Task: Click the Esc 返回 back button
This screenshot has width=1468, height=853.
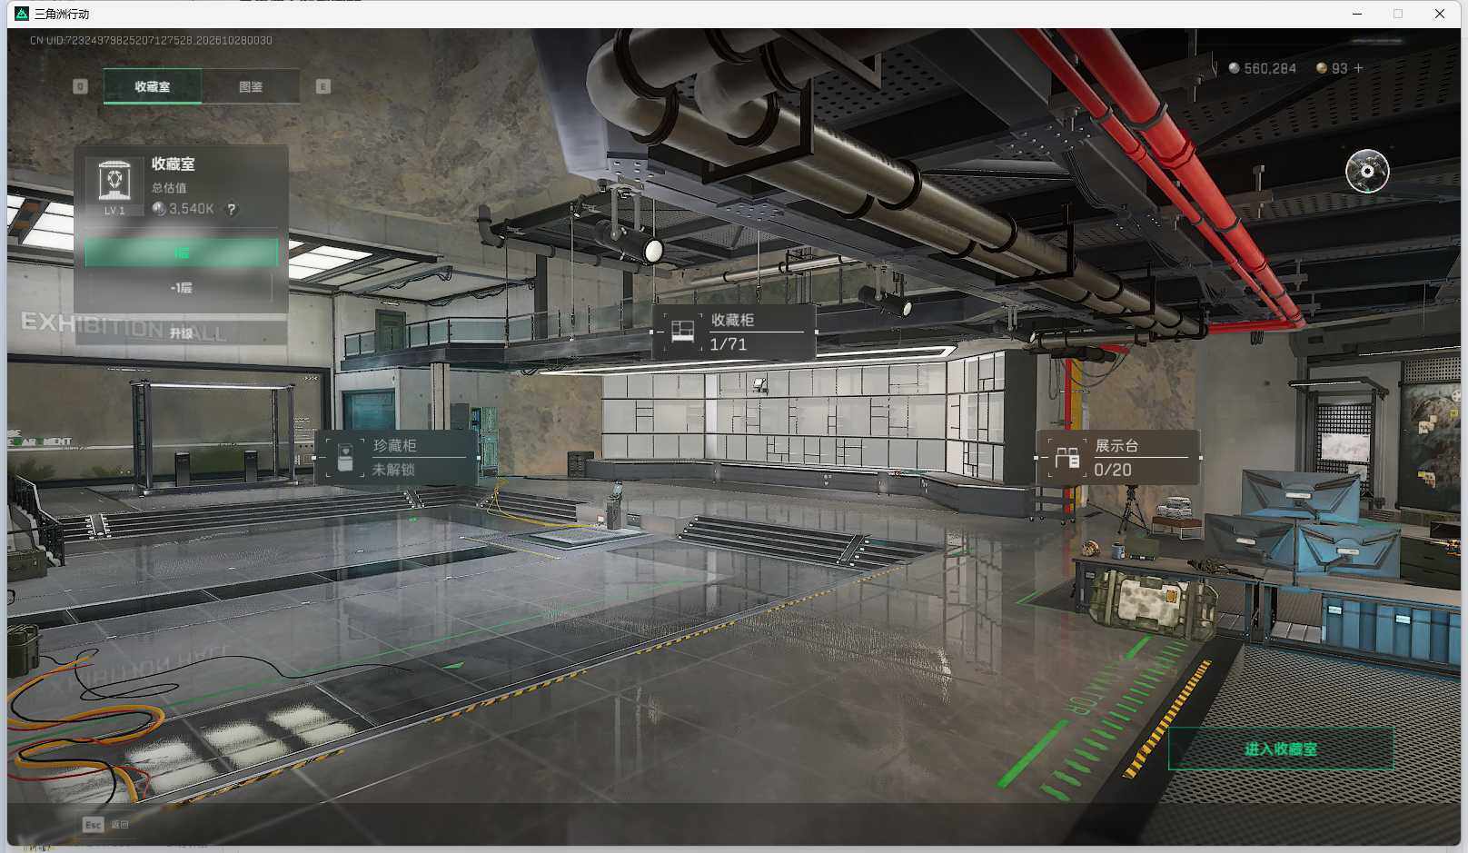Action: click(x=106, y=824)
